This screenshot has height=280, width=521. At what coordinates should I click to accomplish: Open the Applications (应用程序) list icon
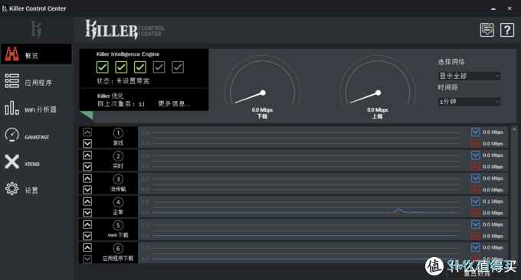[x=12, y=81]
